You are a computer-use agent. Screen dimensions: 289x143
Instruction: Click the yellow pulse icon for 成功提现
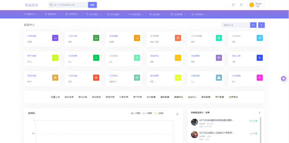pos(178,78)
